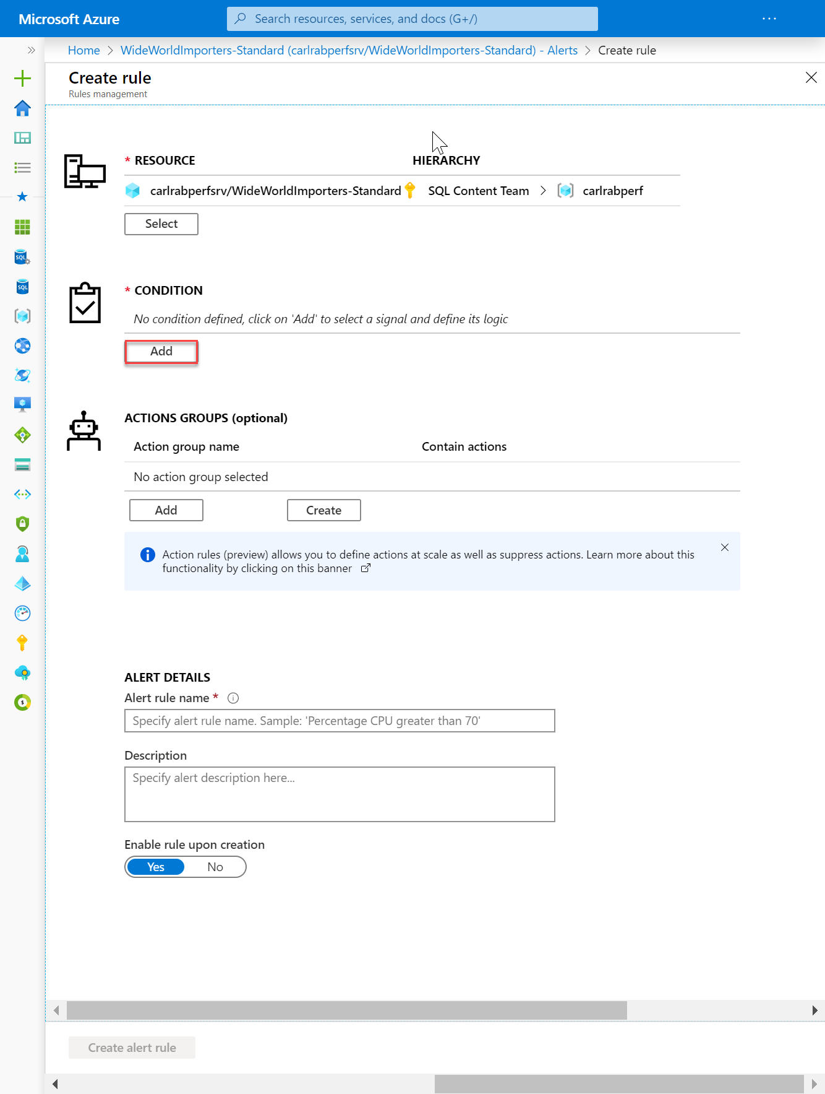Click the Favorites star icon
The width and height of the screenshot is (825, 1094).
22,197
